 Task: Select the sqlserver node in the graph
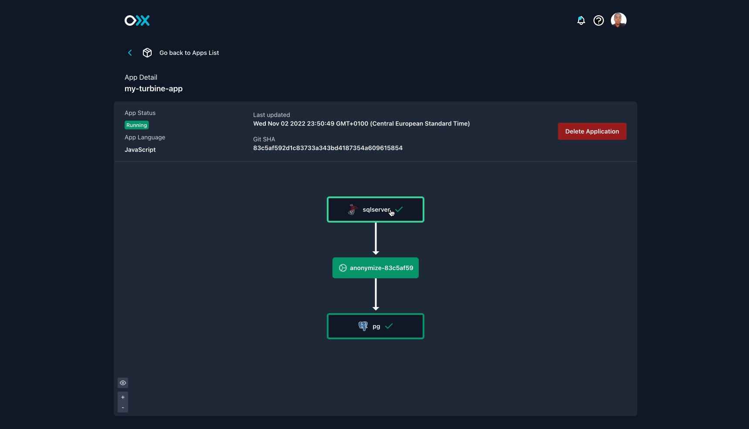click(x=375, y=209)
